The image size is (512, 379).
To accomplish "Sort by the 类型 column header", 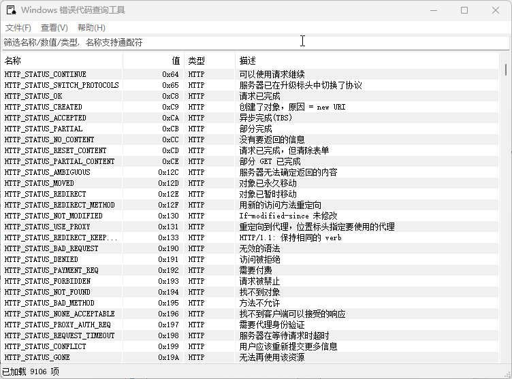I will coord(210,61).
